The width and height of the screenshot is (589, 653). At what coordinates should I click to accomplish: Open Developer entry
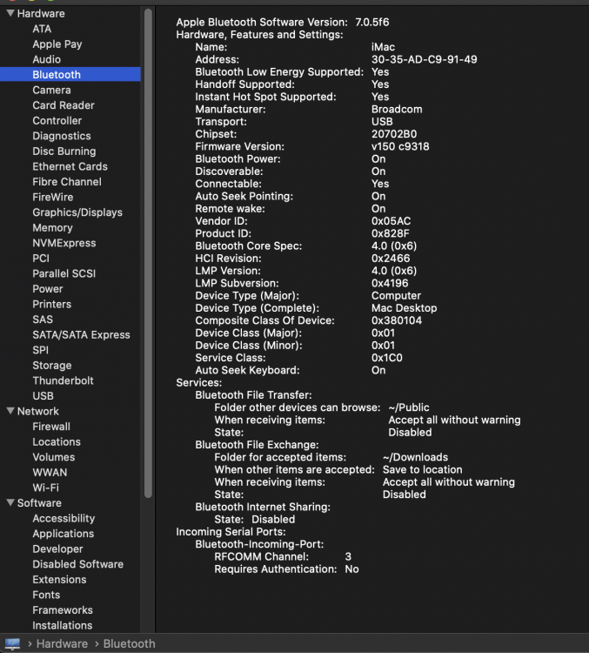[58, 549]
